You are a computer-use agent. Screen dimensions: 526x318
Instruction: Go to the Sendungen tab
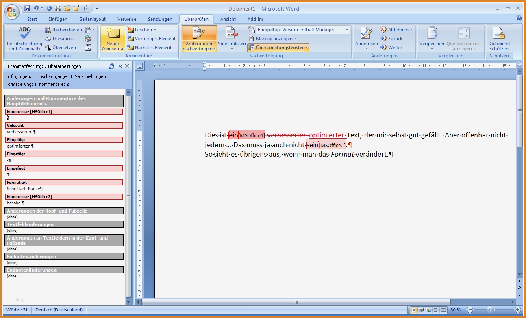(x=160, y=19)
